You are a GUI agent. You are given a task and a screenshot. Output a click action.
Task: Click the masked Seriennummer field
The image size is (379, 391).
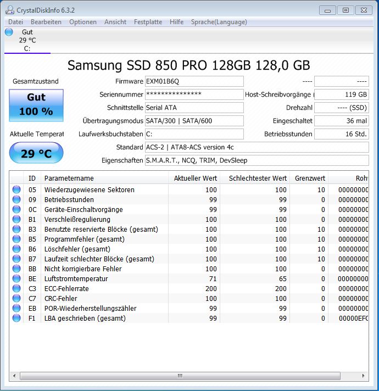point(194,94)
